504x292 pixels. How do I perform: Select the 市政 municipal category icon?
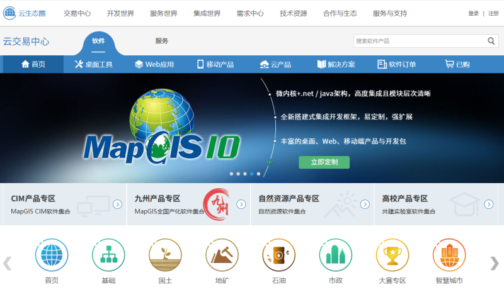click(x=335, y=255)
